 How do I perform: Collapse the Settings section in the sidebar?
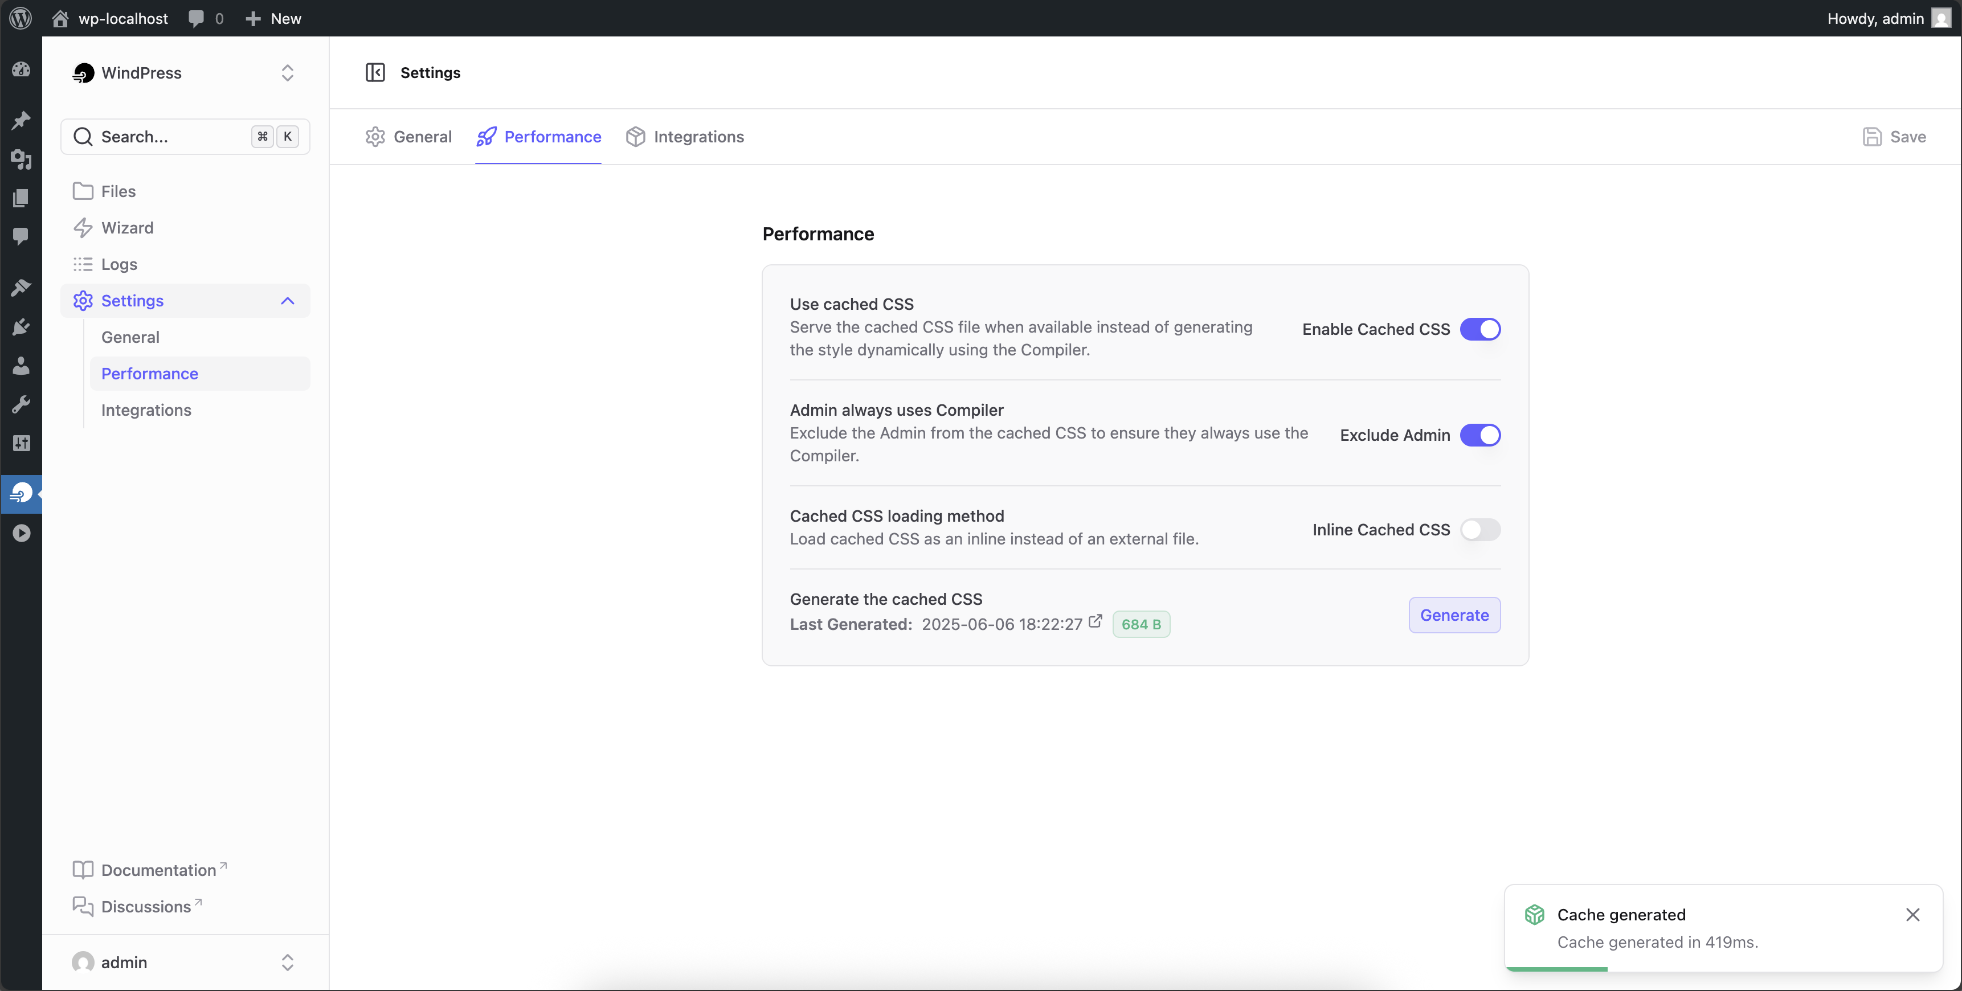(287, 301)
